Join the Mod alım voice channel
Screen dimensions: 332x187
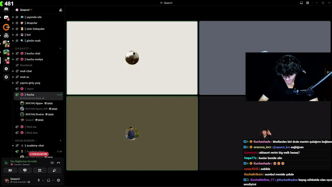tap(38, 133)
